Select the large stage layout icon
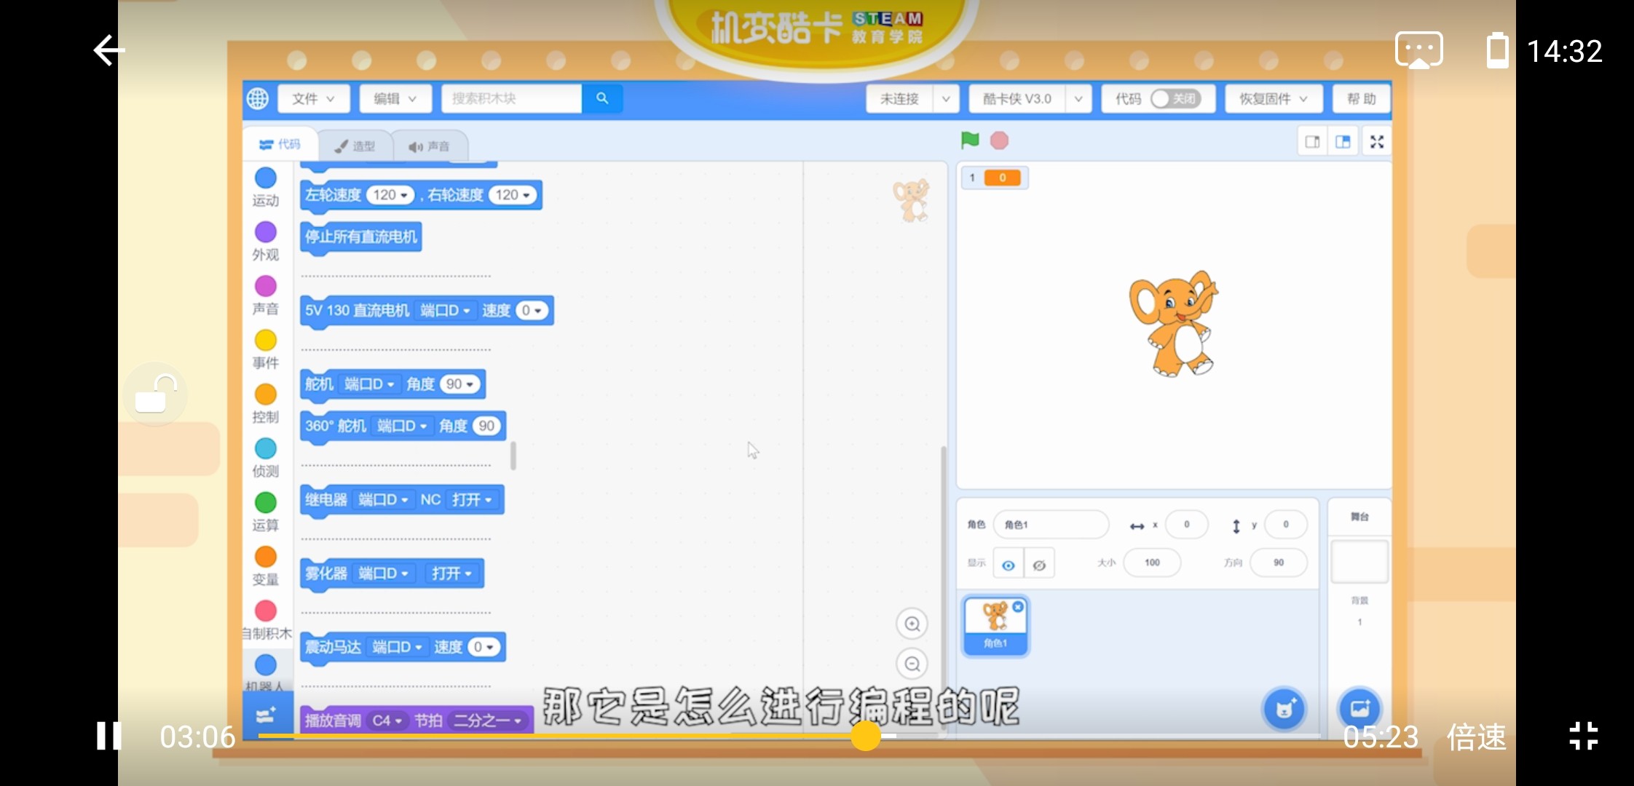Viewport: 1634px width, 786px height. point(1343,142)
